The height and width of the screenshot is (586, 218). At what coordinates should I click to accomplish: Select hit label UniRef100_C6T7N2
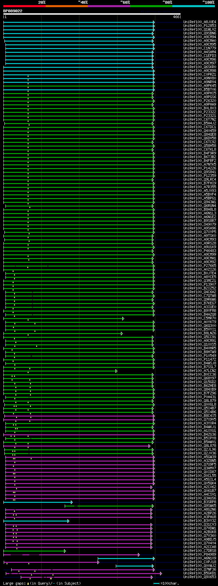[x=200, y=119]
